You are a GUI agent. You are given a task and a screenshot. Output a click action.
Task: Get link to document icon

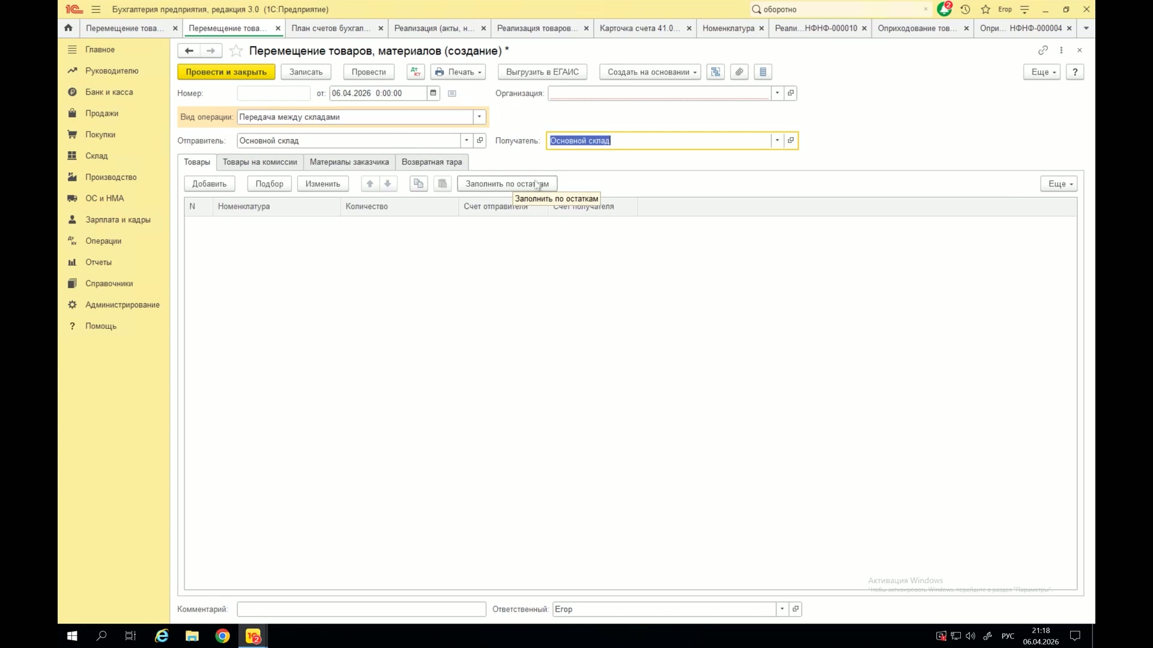pos(1043,50)
